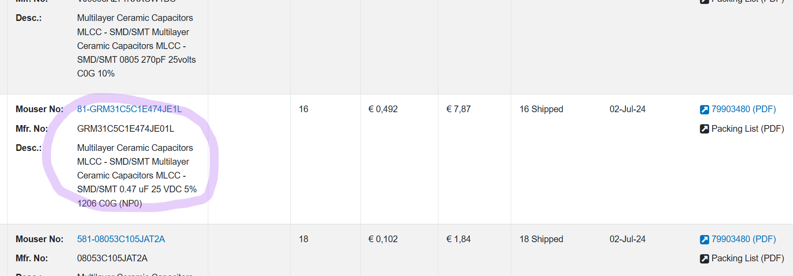
Task: Click extended price € 1,84
Action: tap(458, 239)
